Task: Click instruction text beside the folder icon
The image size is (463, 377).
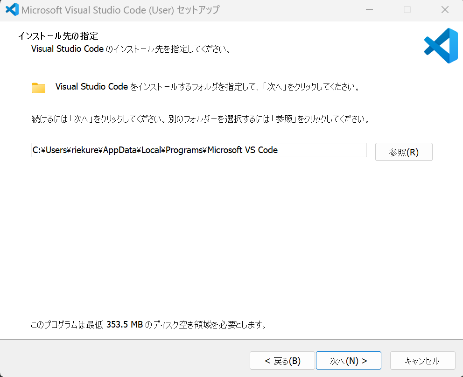Action: [x=208, y=87]
